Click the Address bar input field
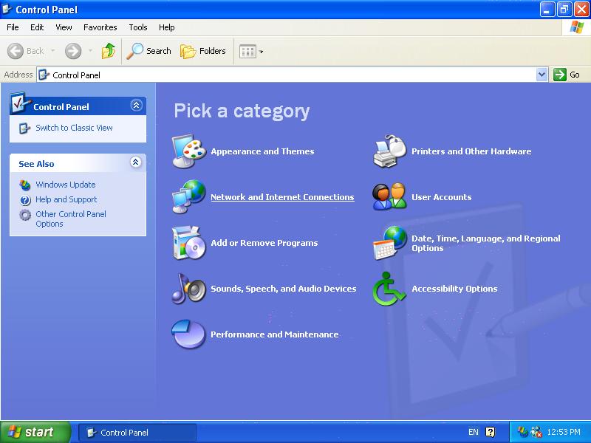The height and width of the screenshot is (443, 591). pos(292,75)
